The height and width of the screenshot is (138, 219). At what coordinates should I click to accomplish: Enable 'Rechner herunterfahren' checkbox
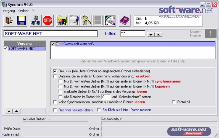coord(55,110)
